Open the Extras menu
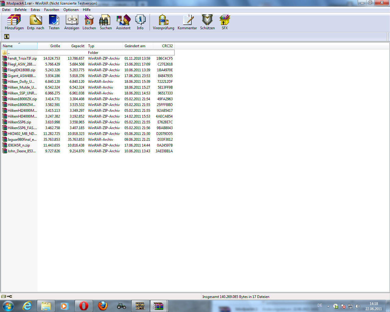The height and width of the screenshot is (312, 390). [35, 10]
